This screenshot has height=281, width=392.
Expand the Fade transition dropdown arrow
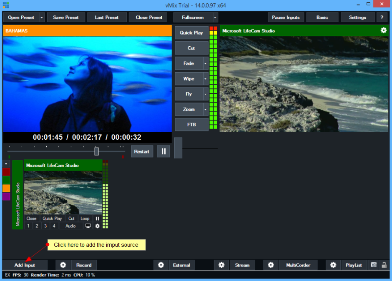tap(205, 64)
